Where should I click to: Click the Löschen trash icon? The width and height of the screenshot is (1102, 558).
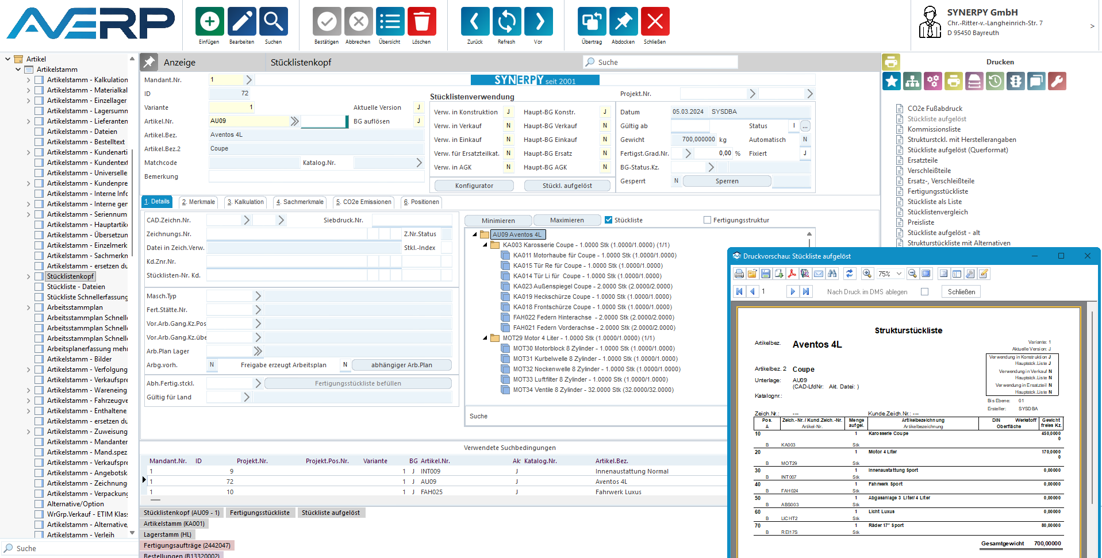[421, 22]
